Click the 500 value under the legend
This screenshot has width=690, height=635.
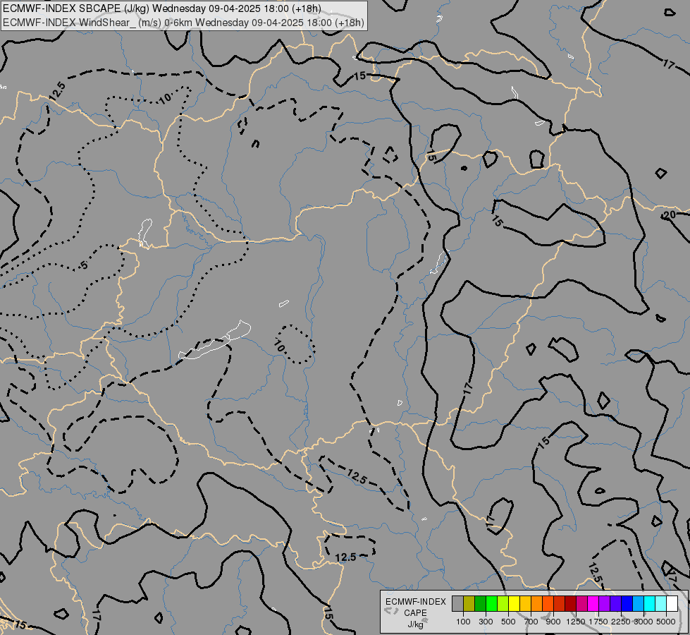tap(508, 622)
